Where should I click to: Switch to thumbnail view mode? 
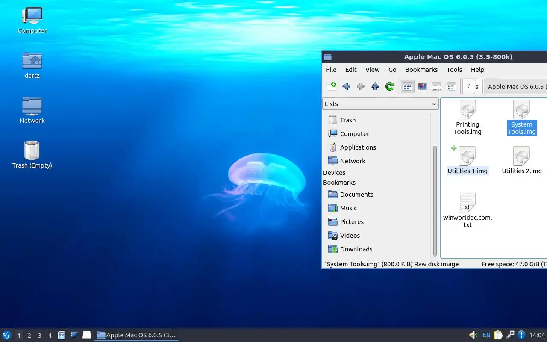pyautogui.click(x=422, y=86)
